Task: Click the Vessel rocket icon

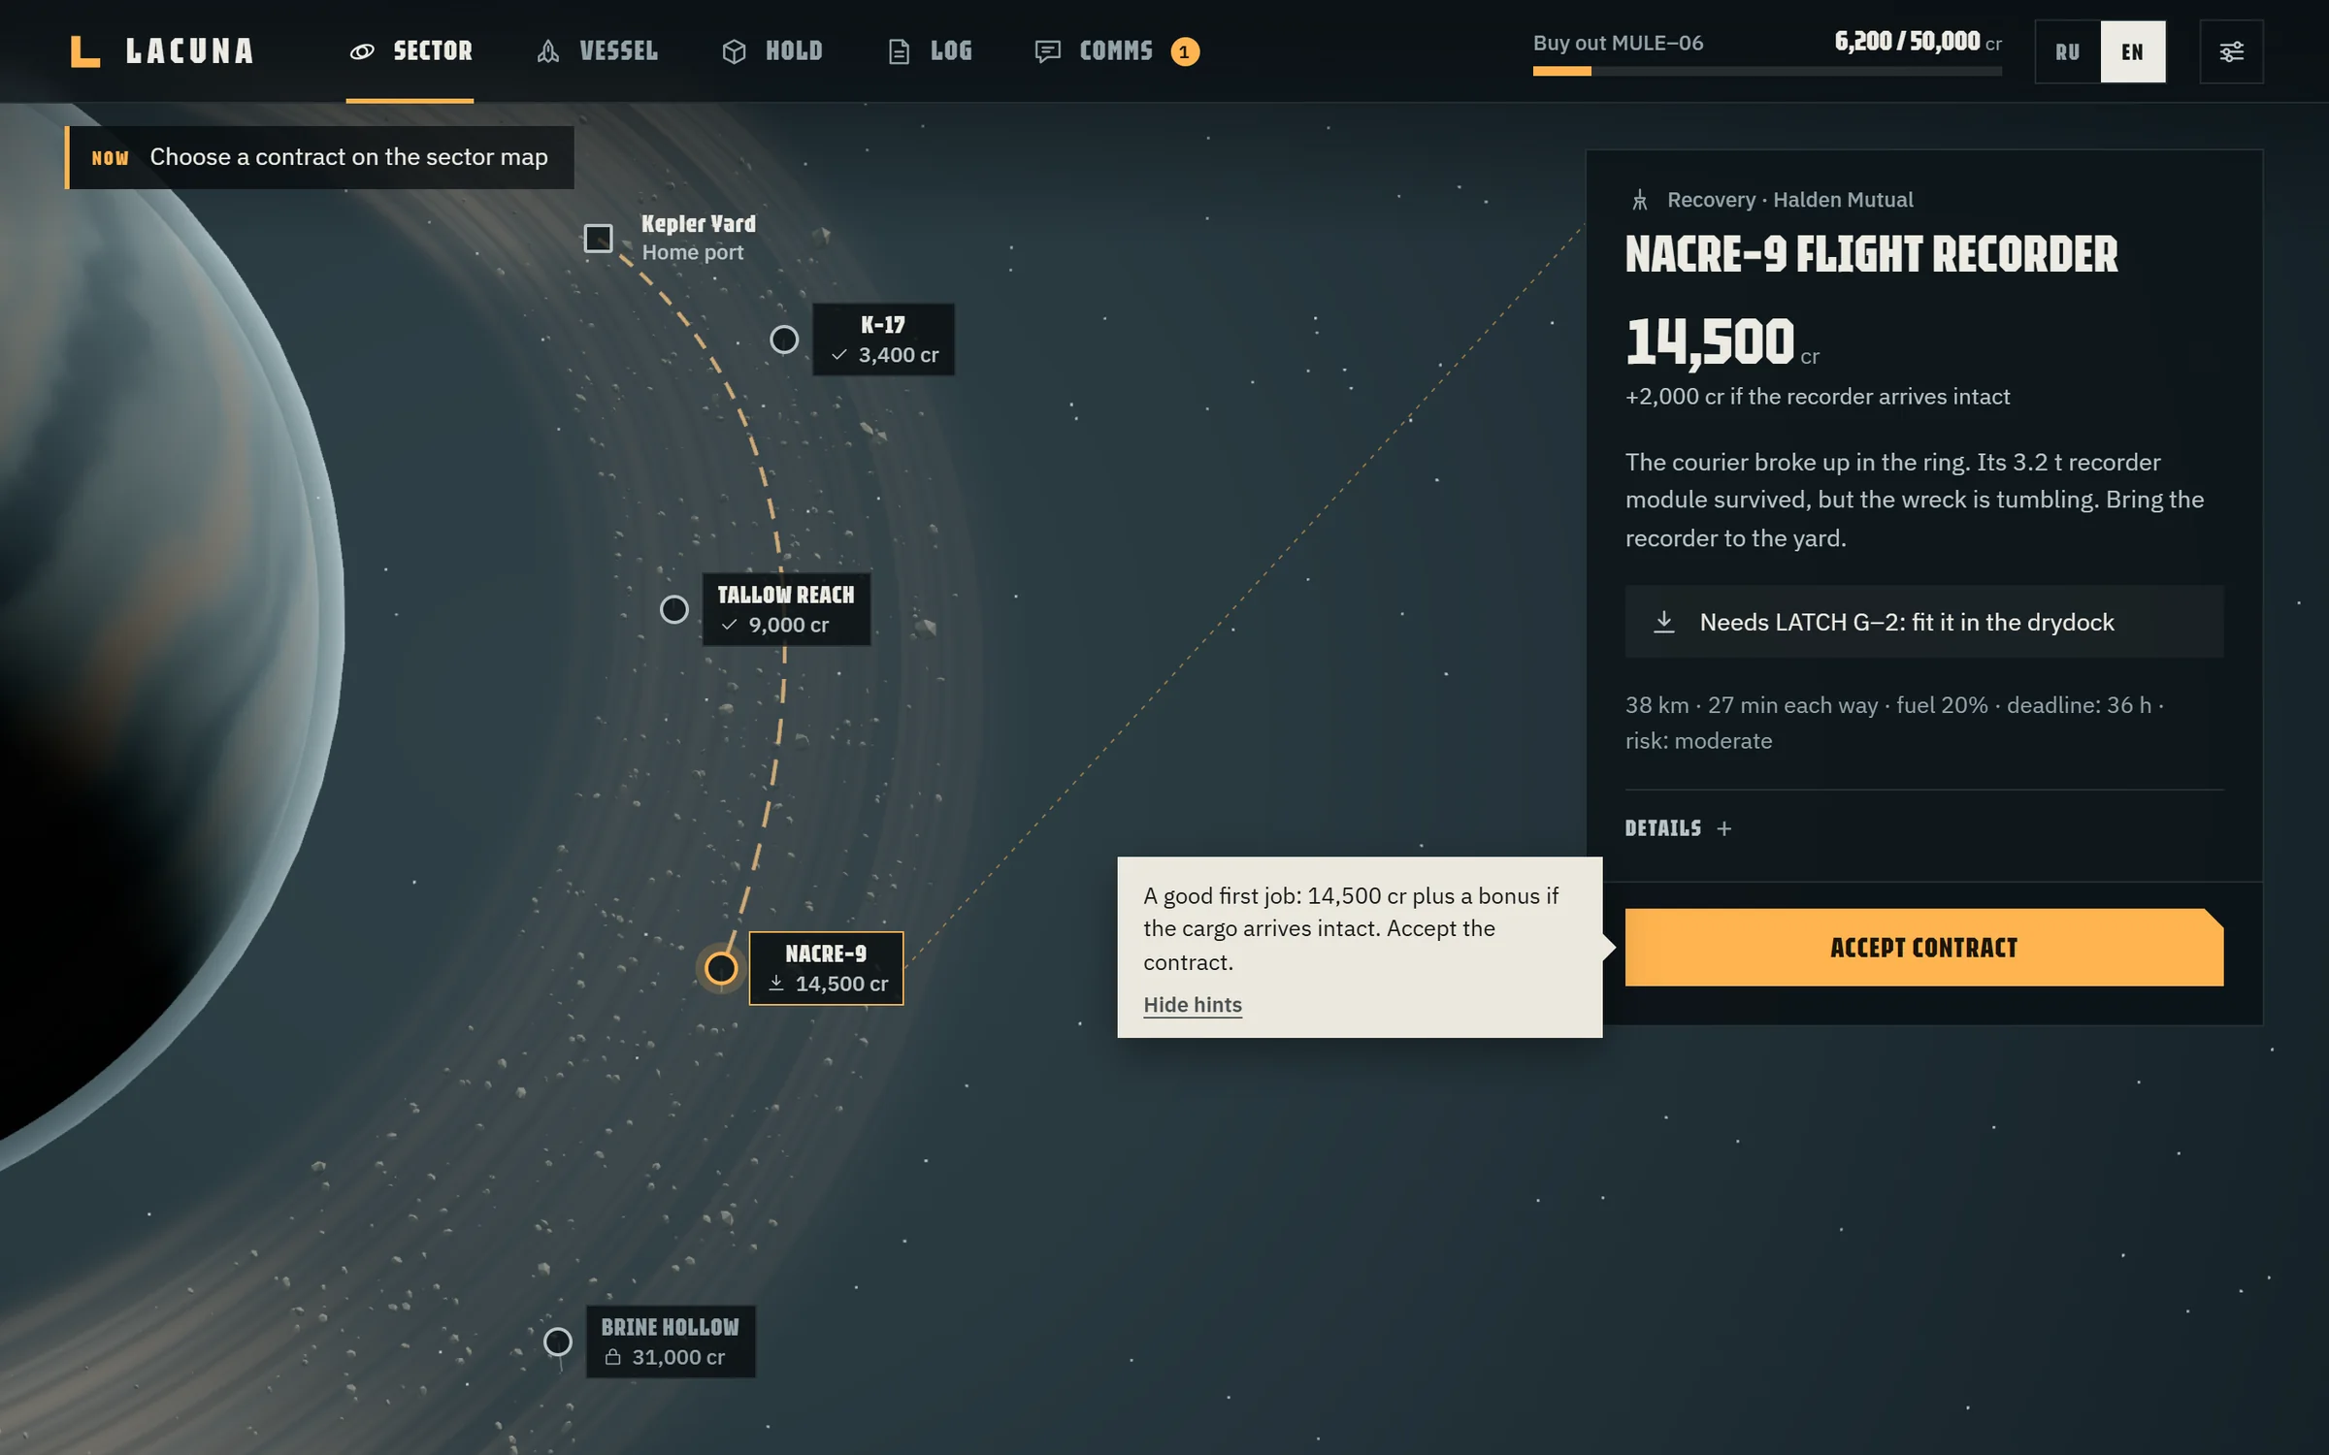Action: pos(548,51)
